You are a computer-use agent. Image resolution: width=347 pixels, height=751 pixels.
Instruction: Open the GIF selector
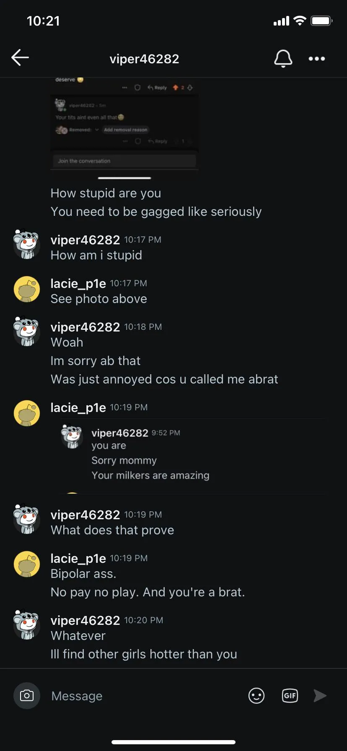(x=290, y=696)
